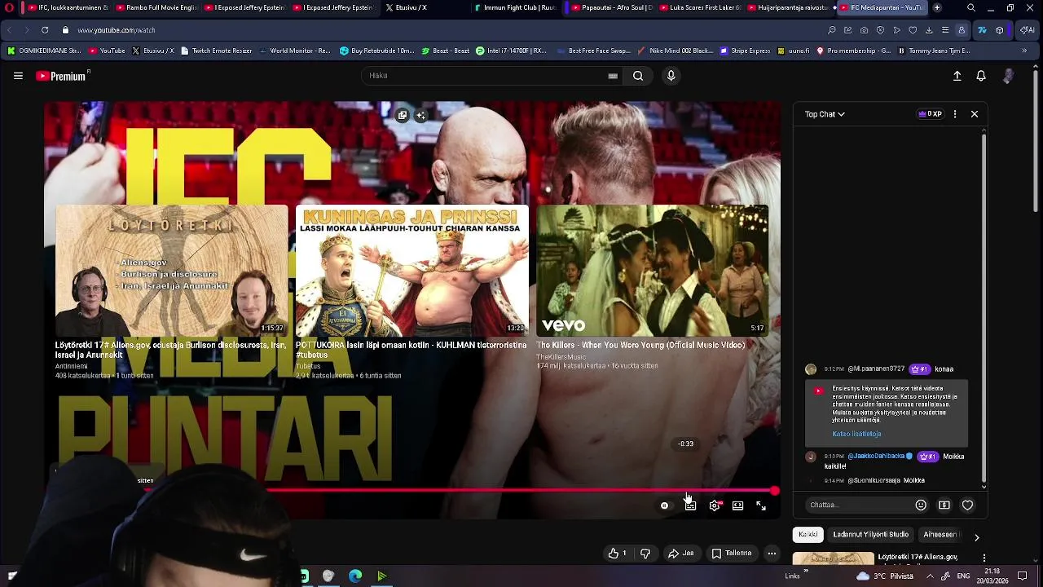Image resolution: width=1043 pixels, height=587 pixels.
Task: Open the Katso lisätietoja link in chat
Action: pyautogui.click(x=856, y=434)
